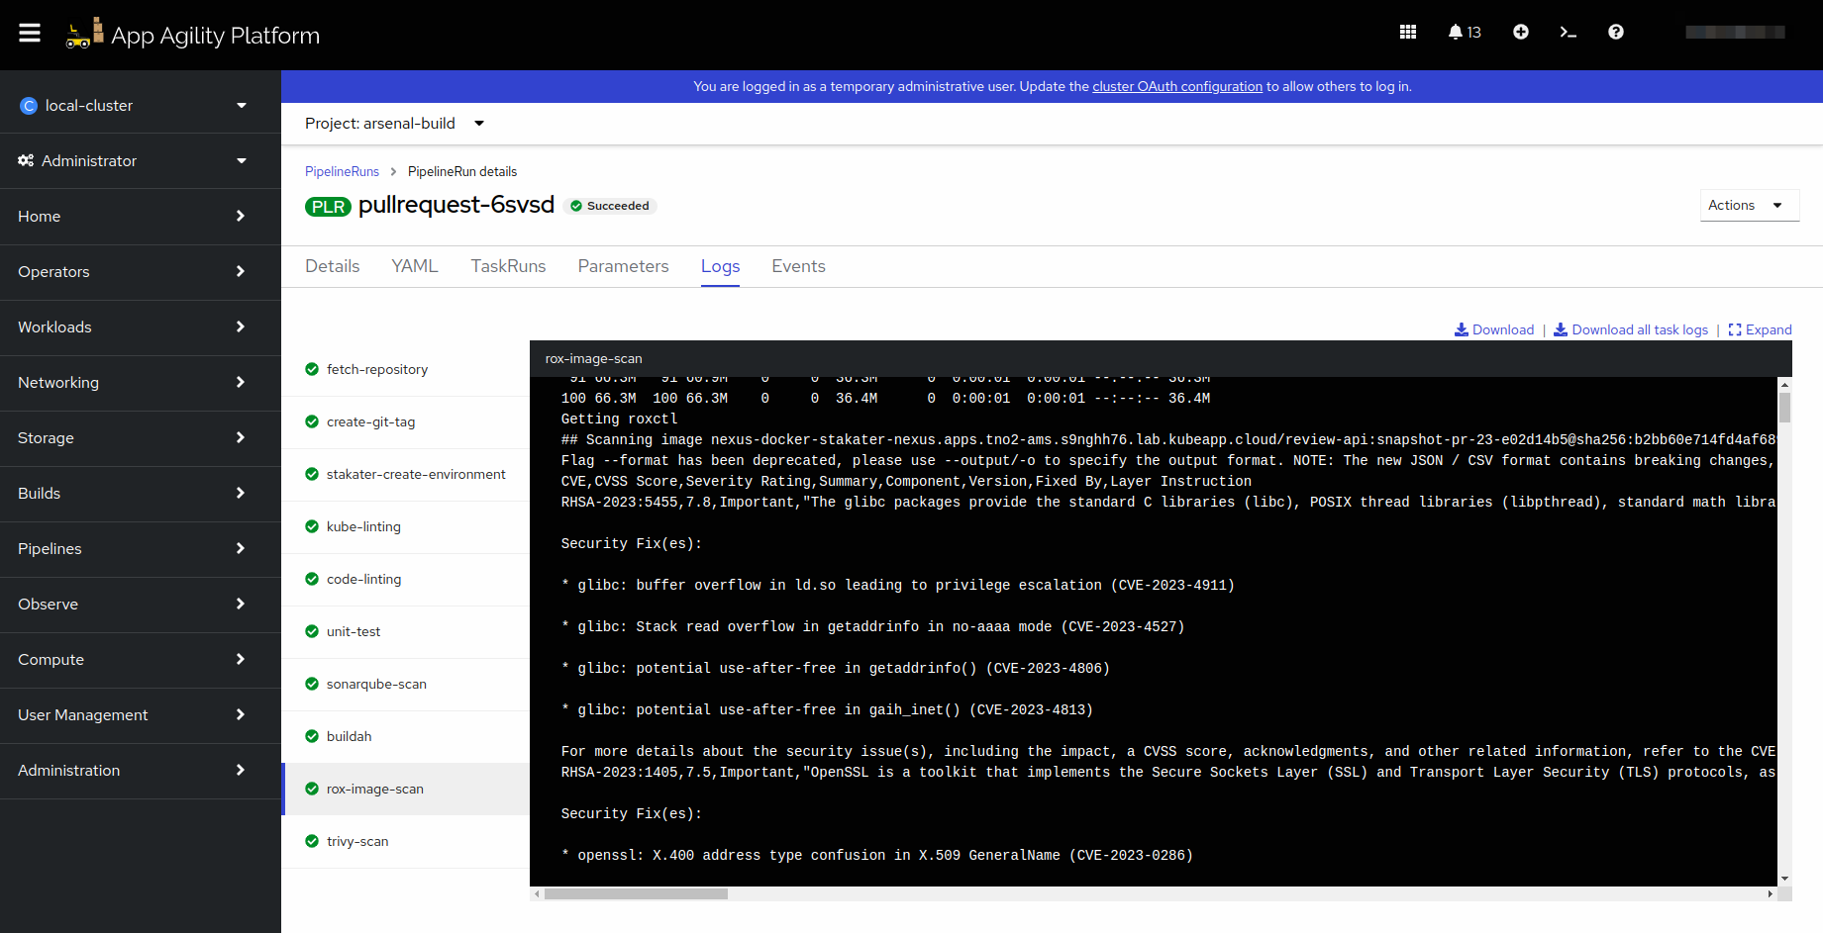Screen dimensions: 1823x933
Task: Open the Parameters tab
Action: [623, 265]
